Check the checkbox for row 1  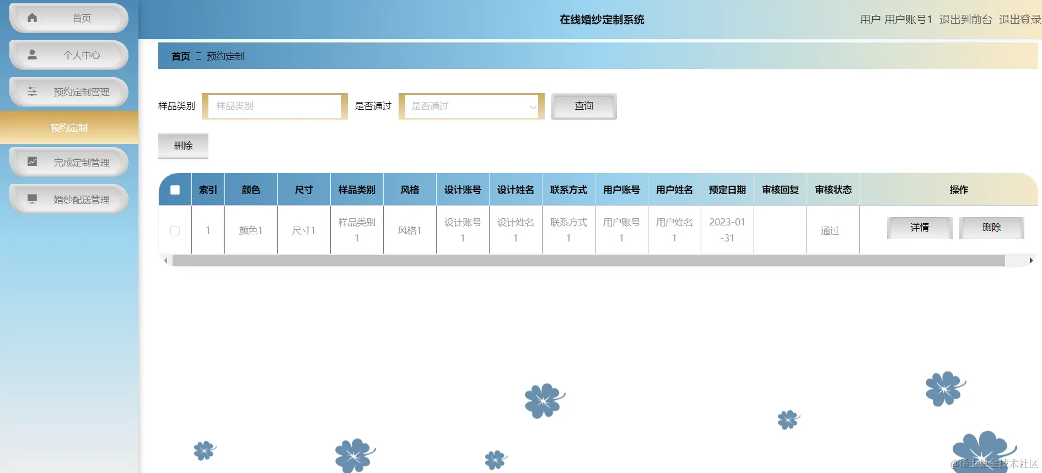coord(175,230)
